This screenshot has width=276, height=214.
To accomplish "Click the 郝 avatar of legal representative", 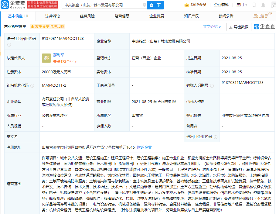I will tap(46, 58).
